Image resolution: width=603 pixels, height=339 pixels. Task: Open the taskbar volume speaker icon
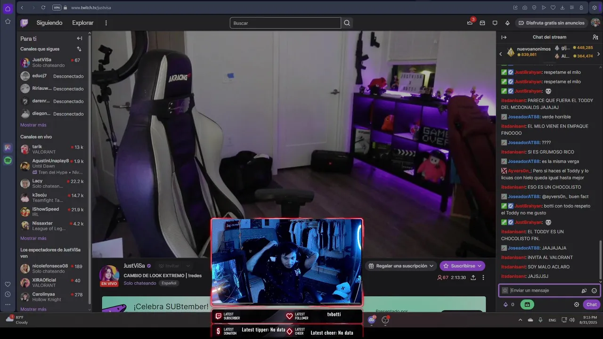point(572,320)
